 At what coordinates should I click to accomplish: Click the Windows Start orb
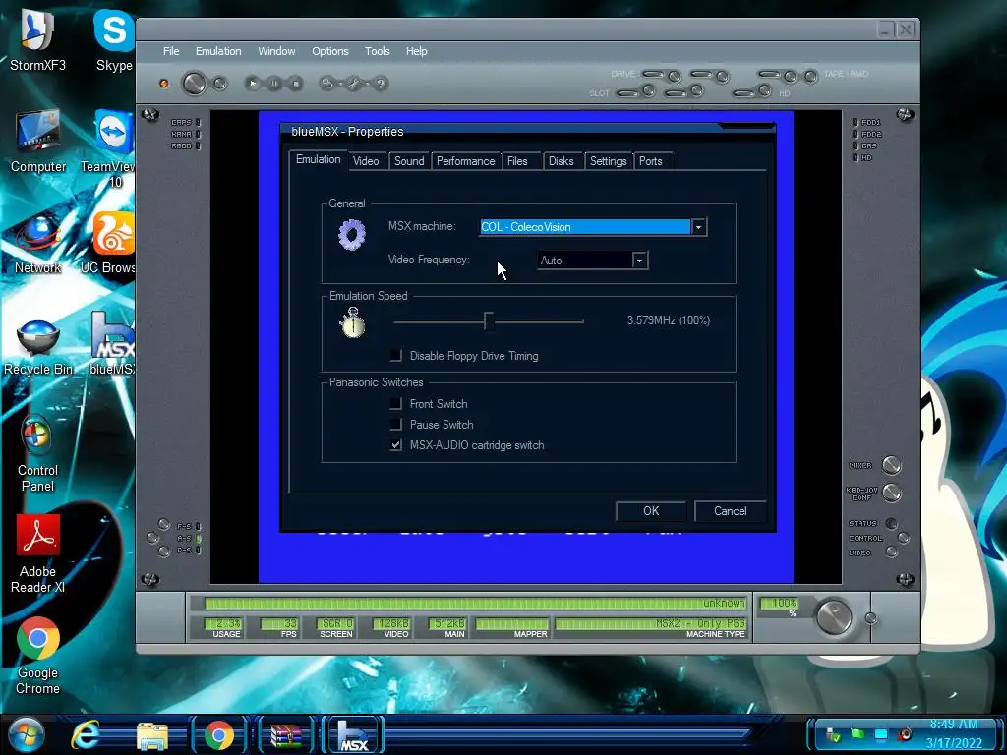27,735
